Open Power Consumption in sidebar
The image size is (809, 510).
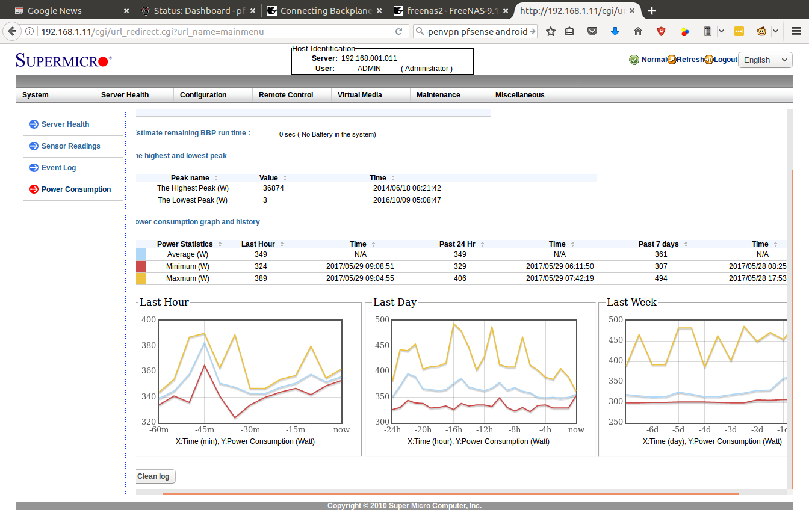click(x=76, y=189)
